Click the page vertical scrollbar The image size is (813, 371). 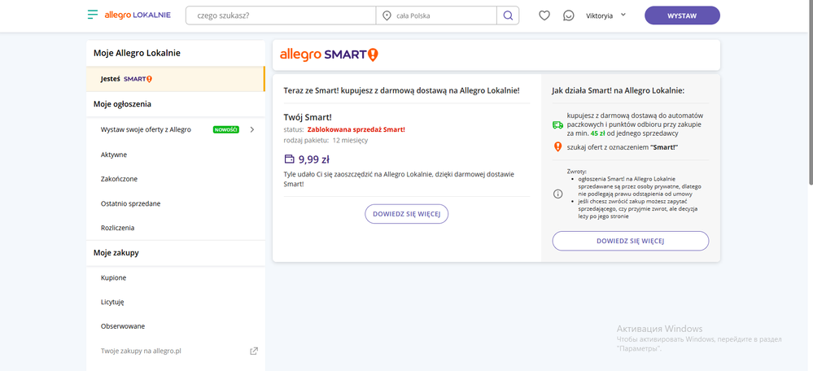[x=810, y=94]
